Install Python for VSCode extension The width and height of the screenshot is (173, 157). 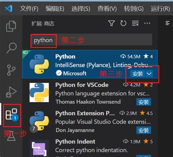point(144,102)
